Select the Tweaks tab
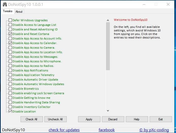This screenshot has height=133, width=176. point(8,11)
